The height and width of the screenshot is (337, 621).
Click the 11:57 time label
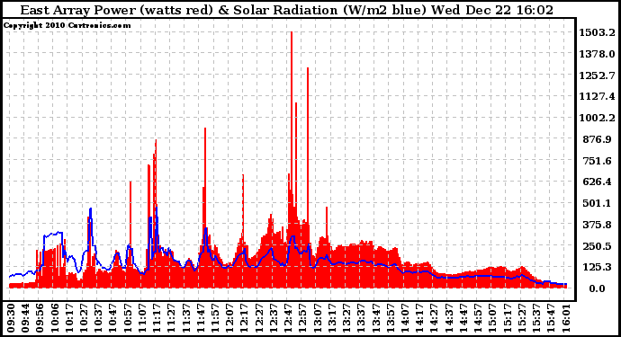coord(215,318)
